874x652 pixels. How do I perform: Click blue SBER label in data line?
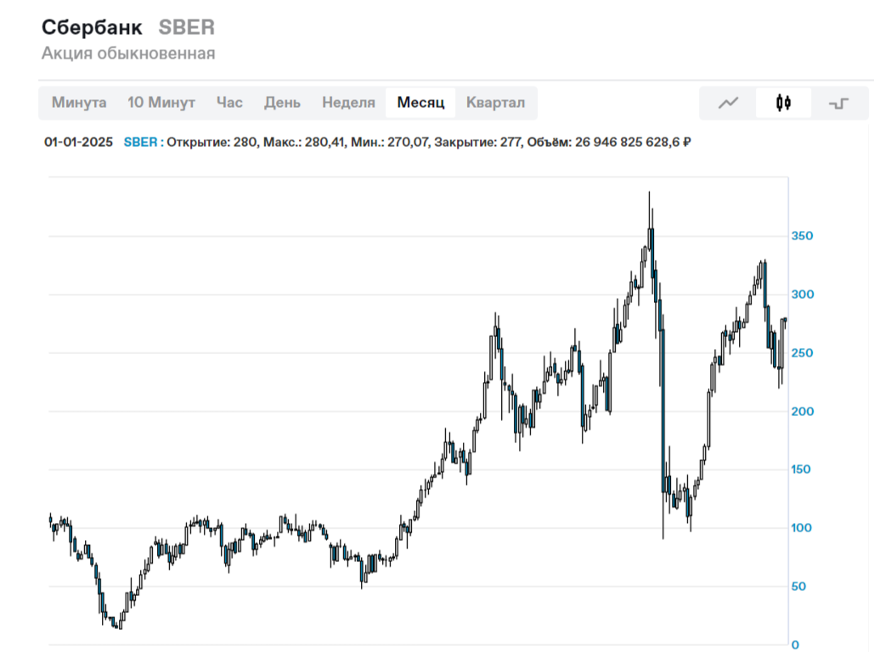coord(140,142)
